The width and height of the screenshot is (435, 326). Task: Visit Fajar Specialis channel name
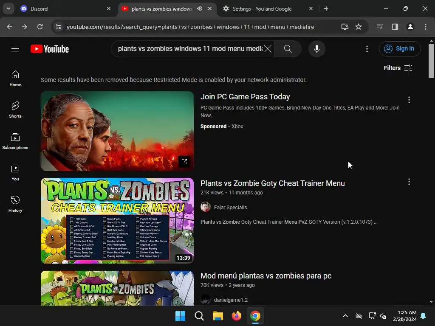point(230,207)
